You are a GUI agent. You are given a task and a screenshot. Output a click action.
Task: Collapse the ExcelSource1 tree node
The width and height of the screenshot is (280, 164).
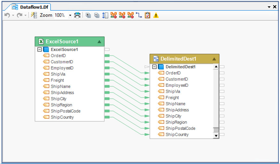[40, 49]
